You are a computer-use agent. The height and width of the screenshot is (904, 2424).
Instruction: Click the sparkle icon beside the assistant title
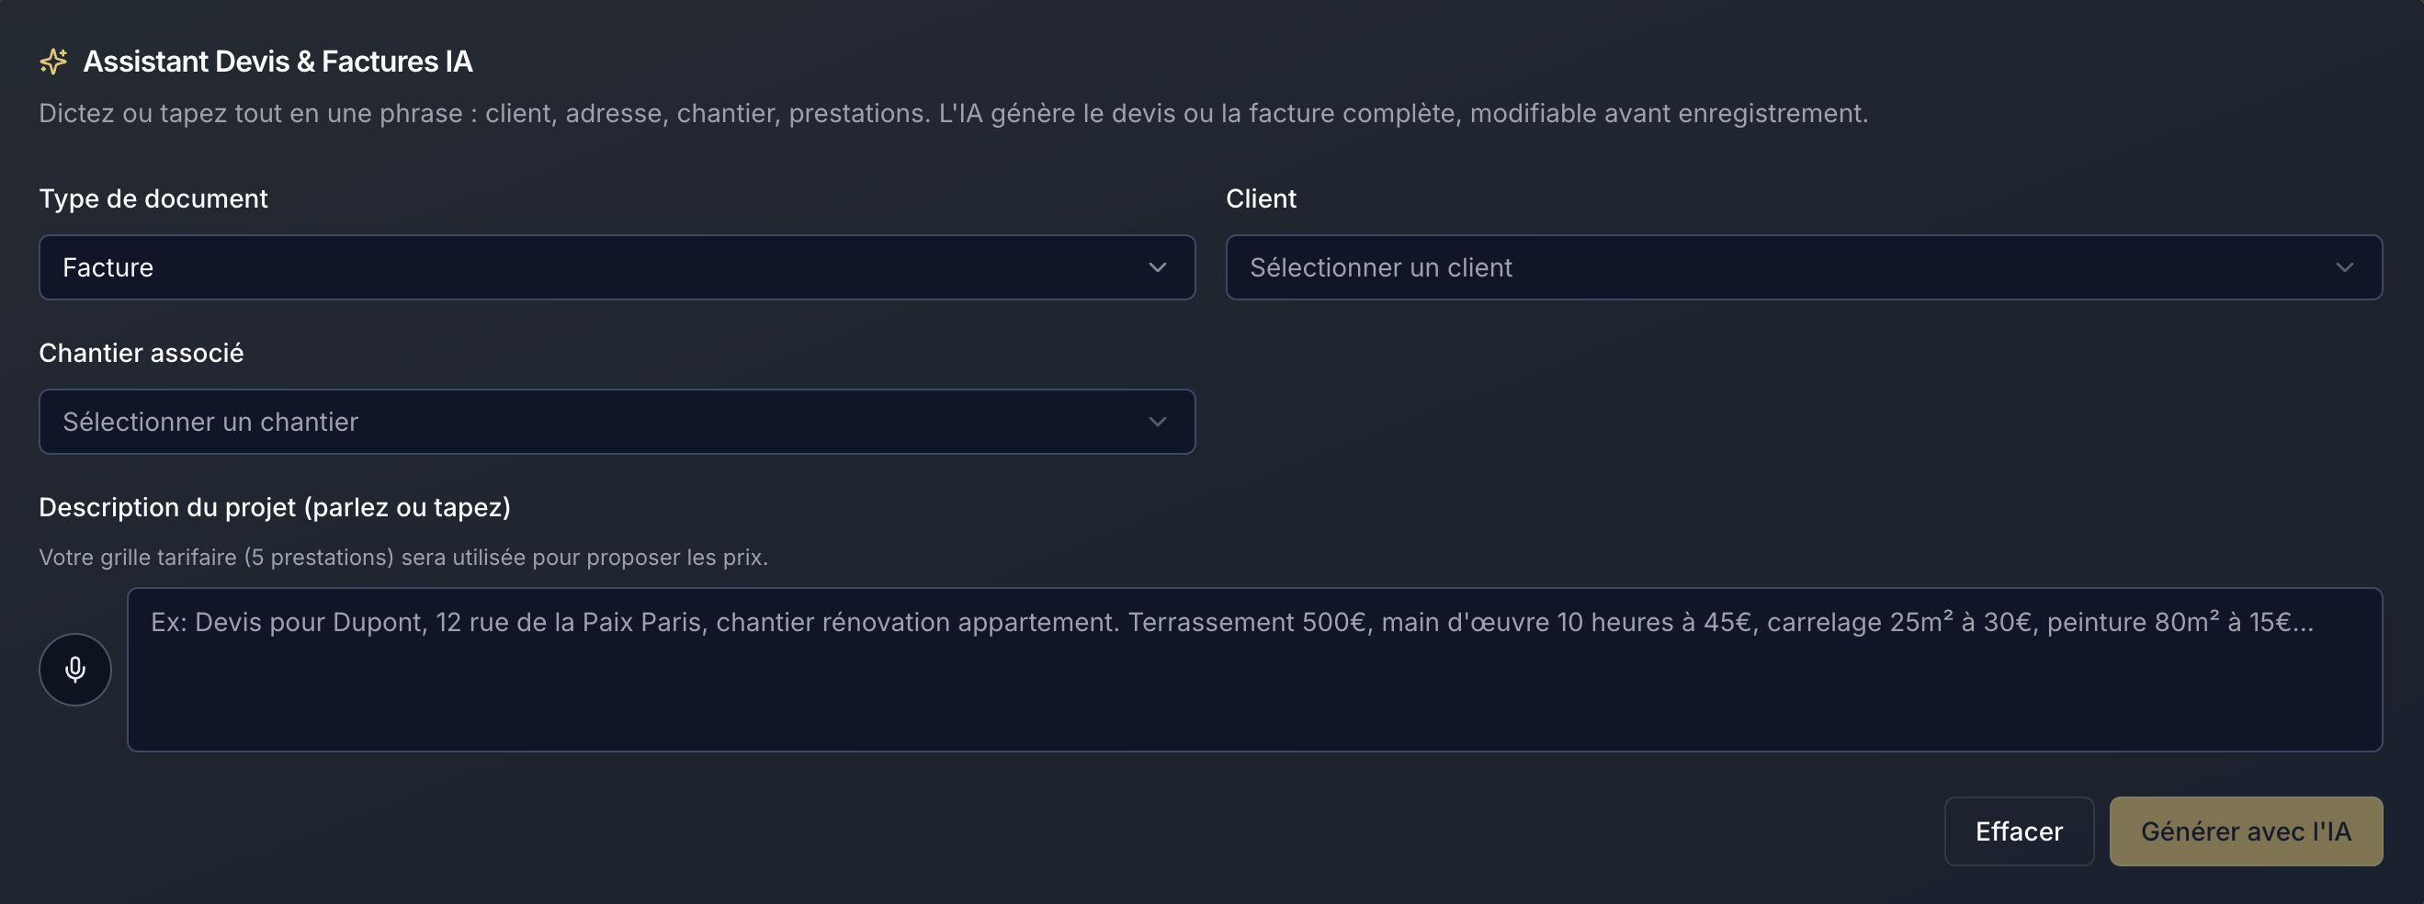pyautogui.click(x=53, y=62)
